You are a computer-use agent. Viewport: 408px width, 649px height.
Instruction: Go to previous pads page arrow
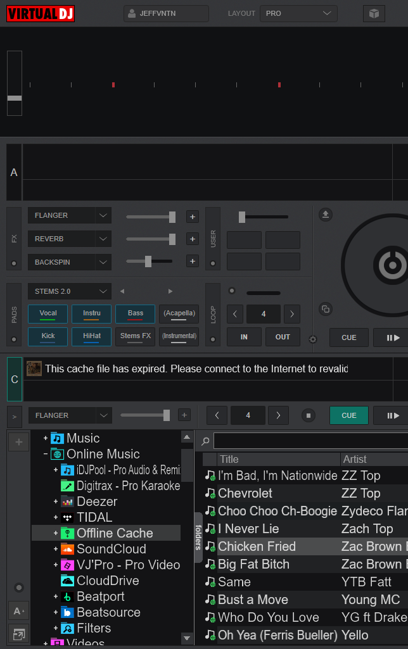(122, 291)
